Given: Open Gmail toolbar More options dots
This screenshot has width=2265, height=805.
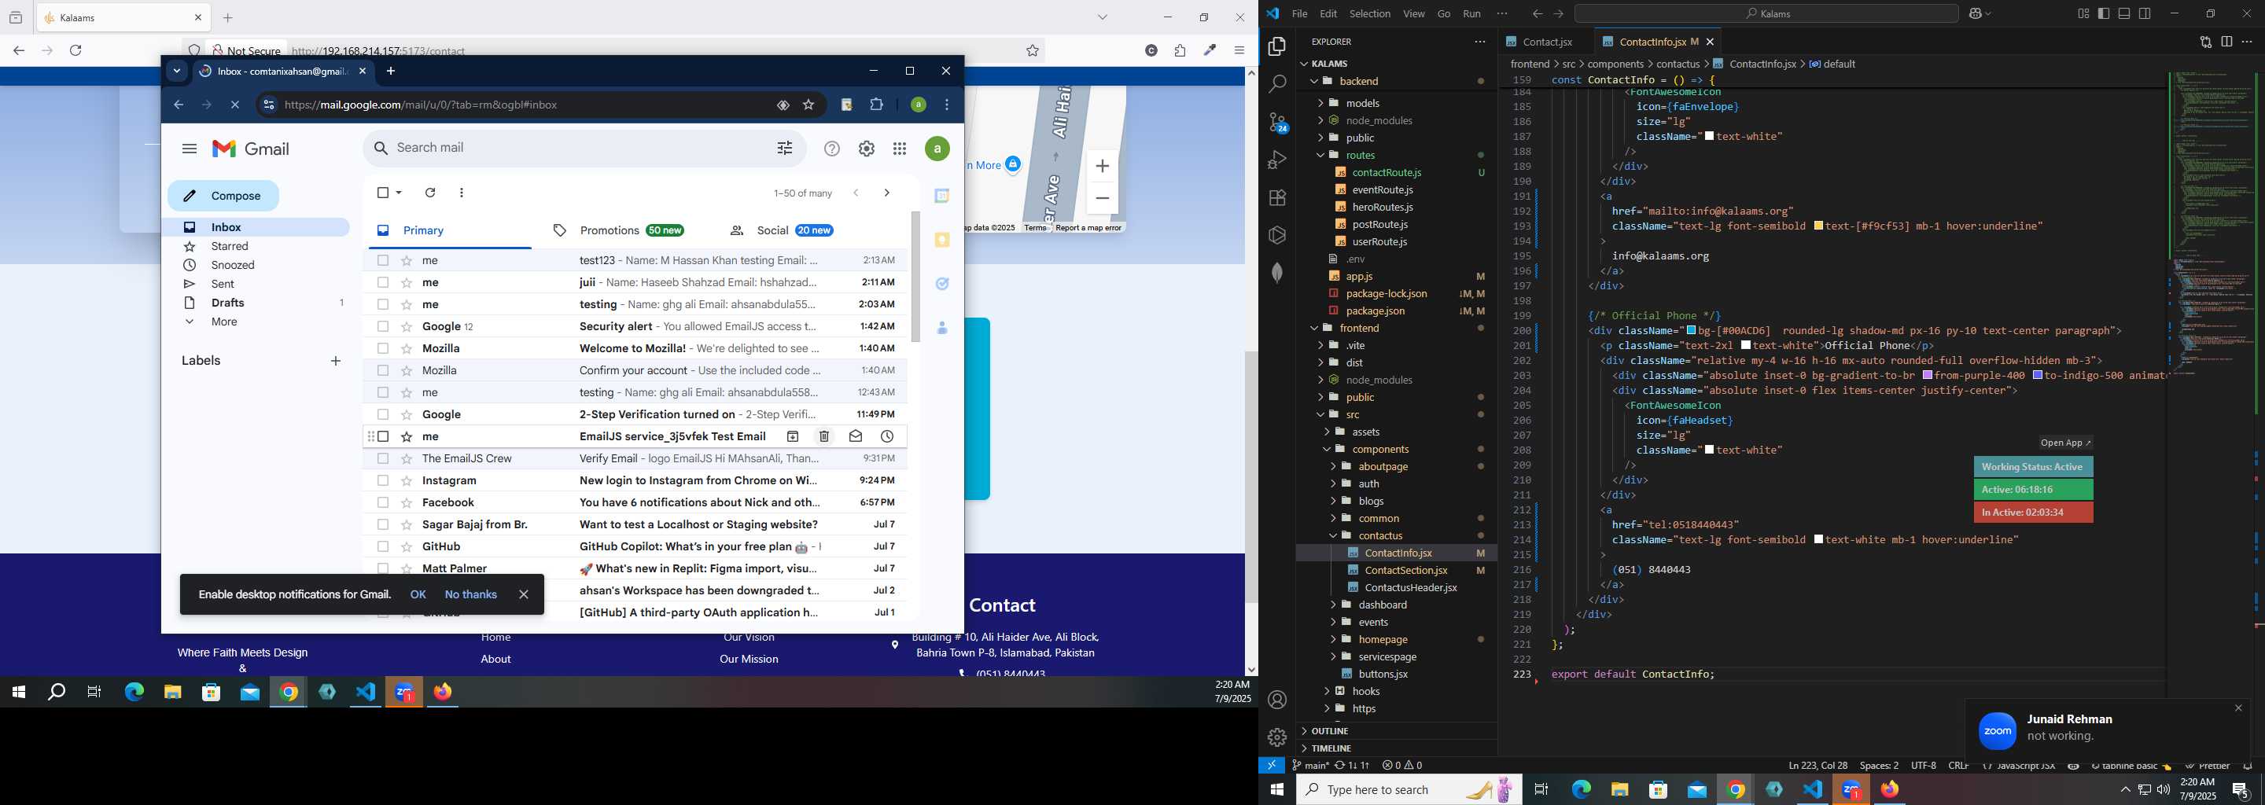Looking at the screenshot, I should [462, 193].
